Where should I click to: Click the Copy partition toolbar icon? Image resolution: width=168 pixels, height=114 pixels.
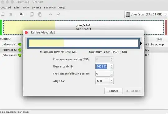click(x=32, y=14)
